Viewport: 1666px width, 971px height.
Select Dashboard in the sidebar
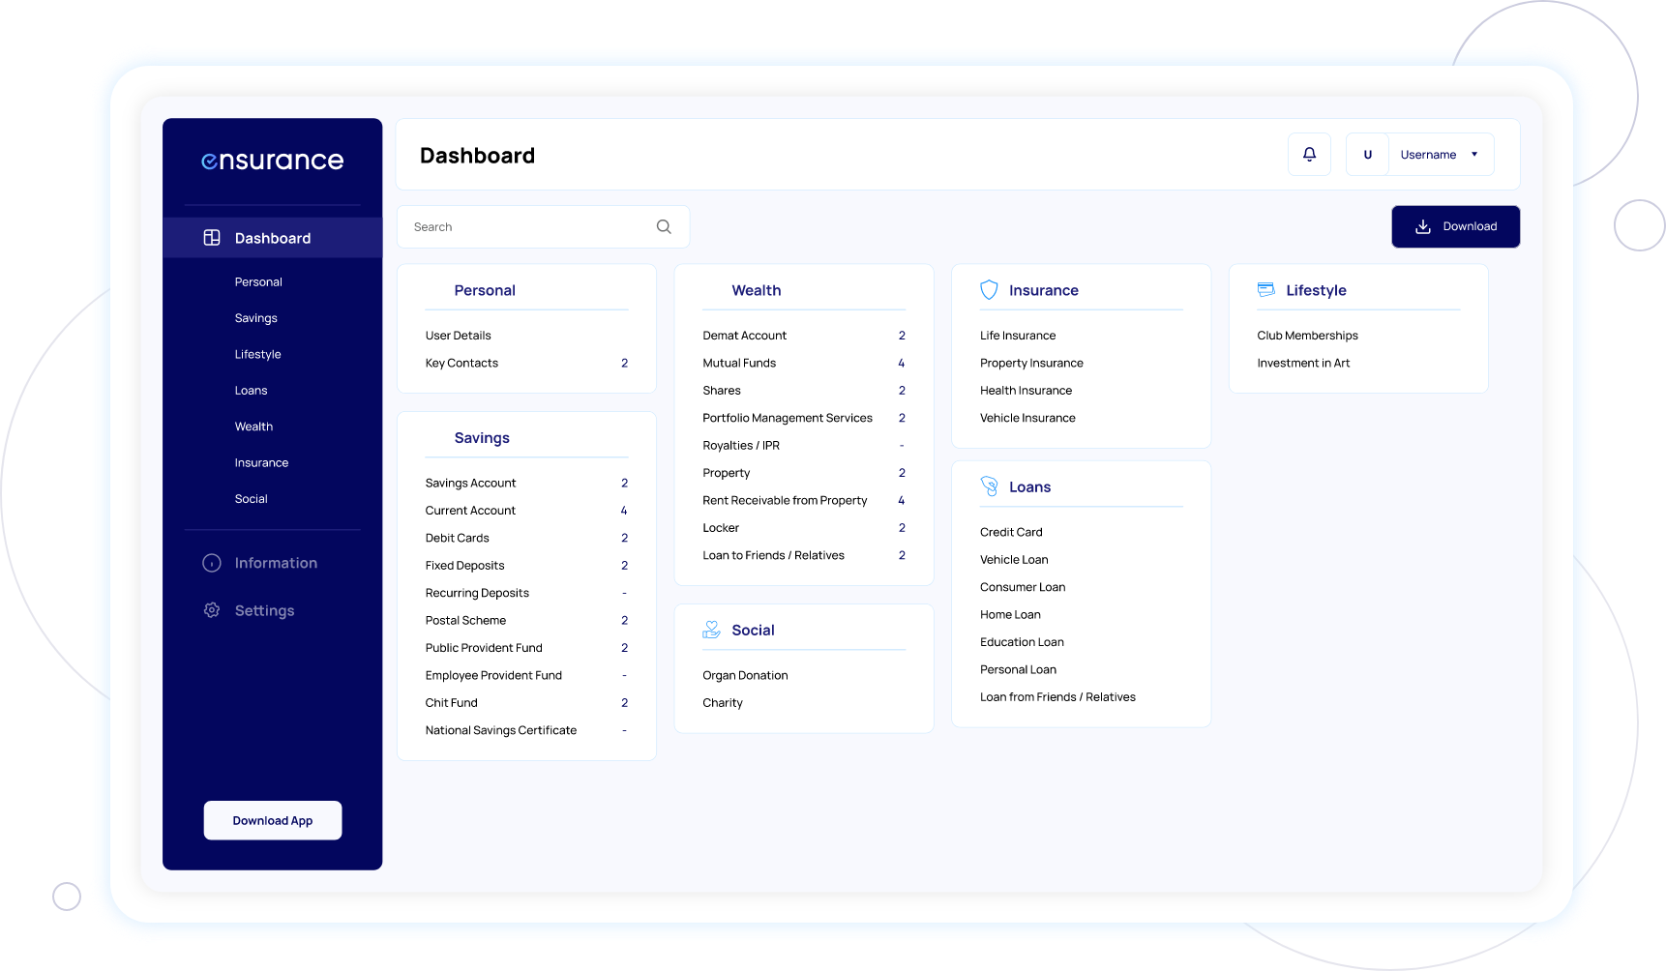coord(272,238)
